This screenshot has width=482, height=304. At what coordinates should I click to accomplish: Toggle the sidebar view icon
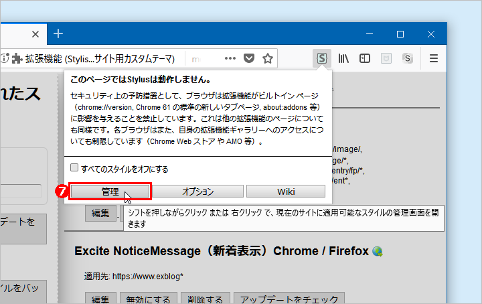click(x=365, y=58)
